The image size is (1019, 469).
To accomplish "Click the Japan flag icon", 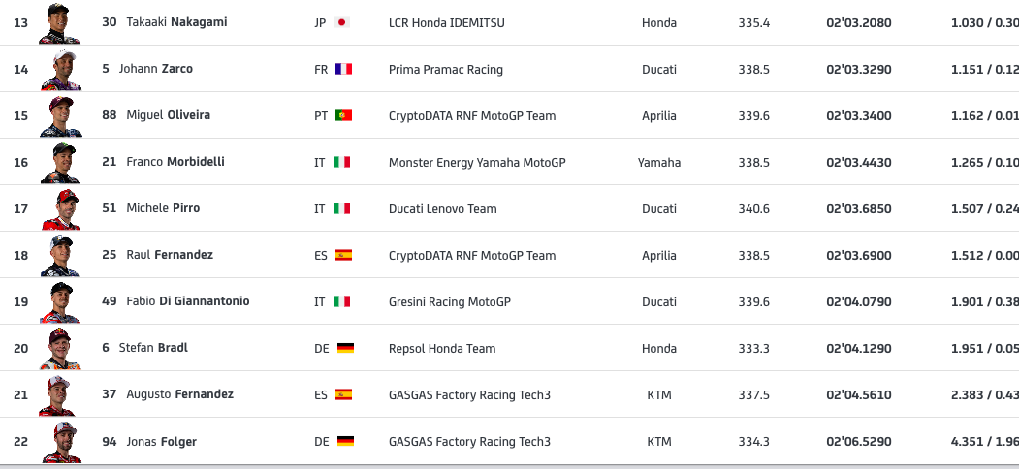I will pos(342,22).
